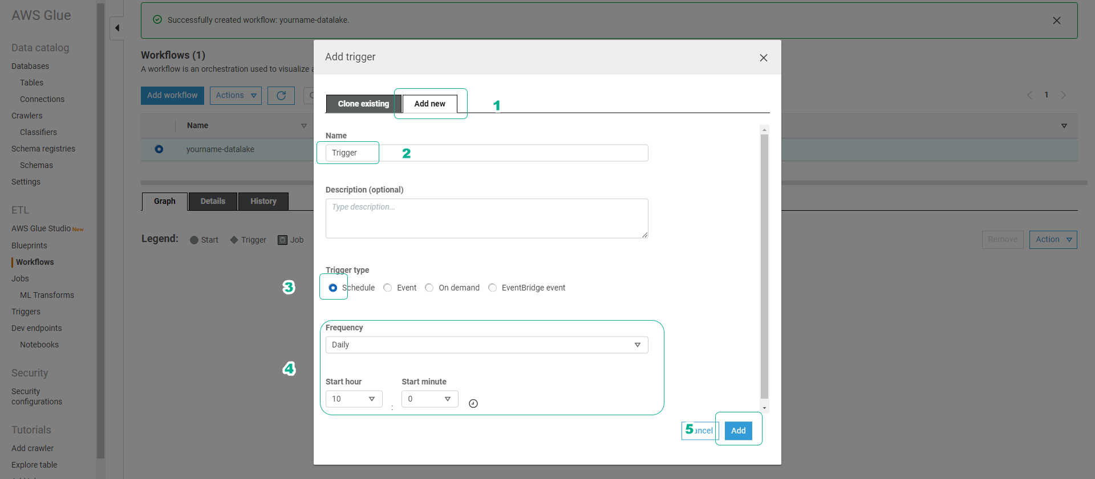Viewport: 1095px width, 479px height.
Task: Collapse the sidebar with the left arrow
Action: pos(117,28)
